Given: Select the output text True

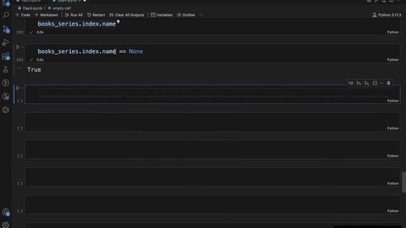Looking at the screenshot, I should coord(34,70).
